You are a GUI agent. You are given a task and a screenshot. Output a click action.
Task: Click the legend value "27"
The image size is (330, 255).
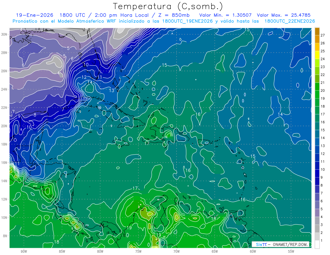coord(323,35)
